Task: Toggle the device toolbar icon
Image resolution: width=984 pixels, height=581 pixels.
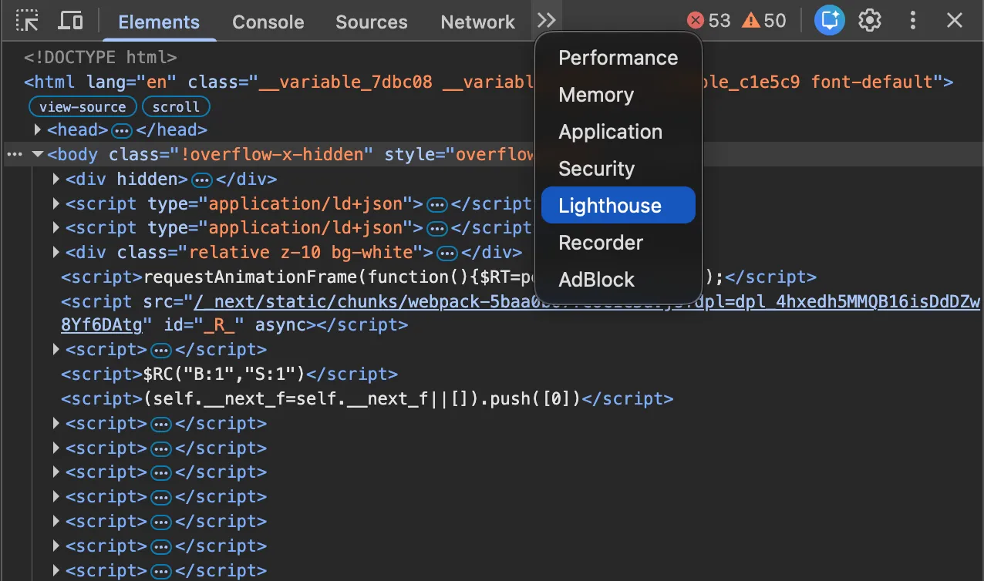Action: point(71,21)
